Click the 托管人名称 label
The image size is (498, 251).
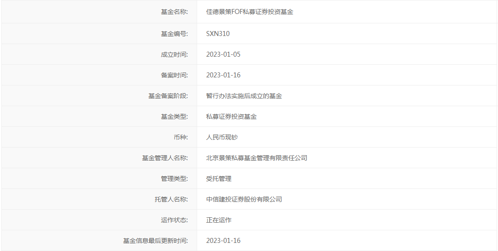(x=171, y=199)
